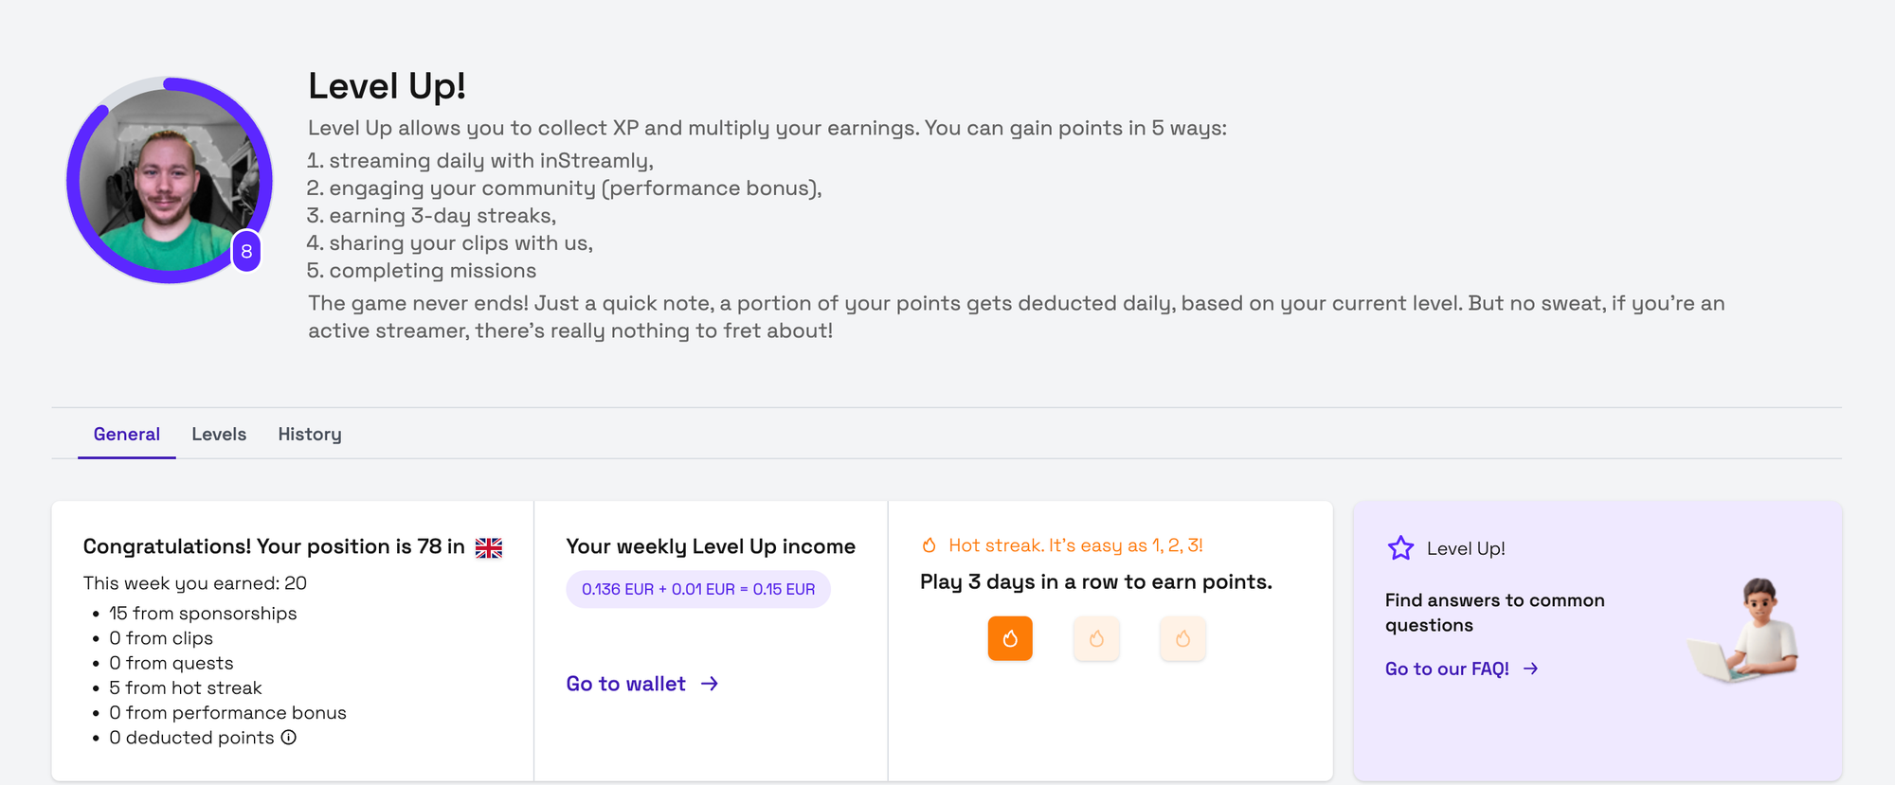This screenshot has height=785, width=1895.
Task: Click the third faded flame streak box
Action: (1182, 638)
